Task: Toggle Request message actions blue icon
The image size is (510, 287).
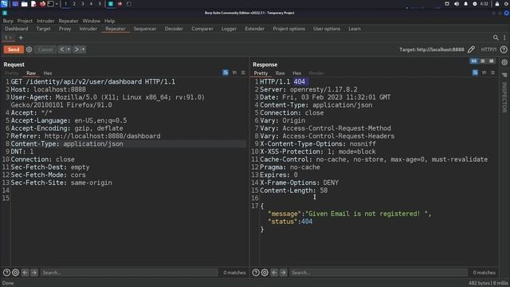Action: pyautogui.click(x=226, y=73)
